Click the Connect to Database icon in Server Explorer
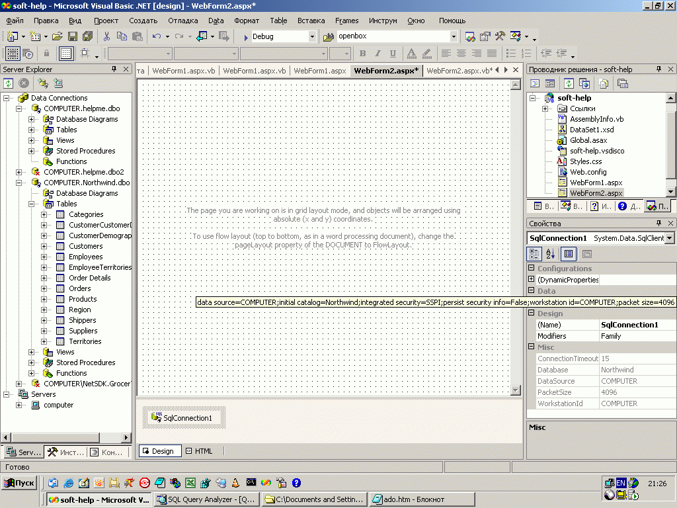Image resolution: width=677 pixels, height=508 pixels. pos(43,83)
